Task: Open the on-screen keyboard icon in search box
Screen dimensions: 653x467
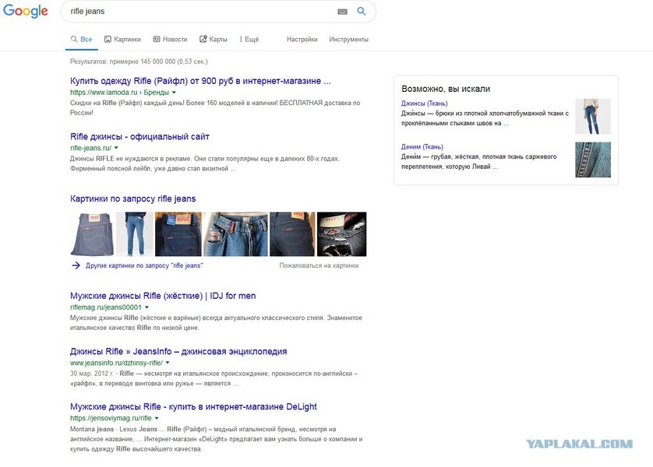Action: (342, 12)
